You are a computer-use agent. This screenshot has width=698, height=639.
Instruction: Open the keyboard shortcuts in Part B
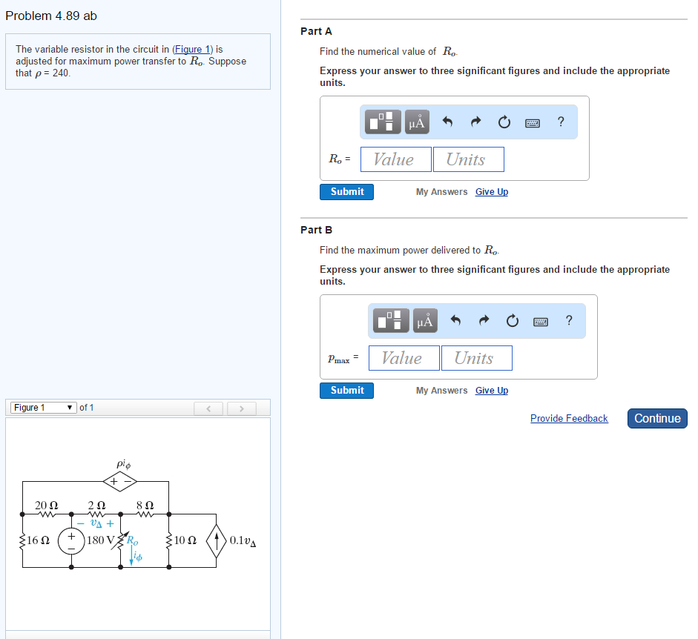[540, 320]
